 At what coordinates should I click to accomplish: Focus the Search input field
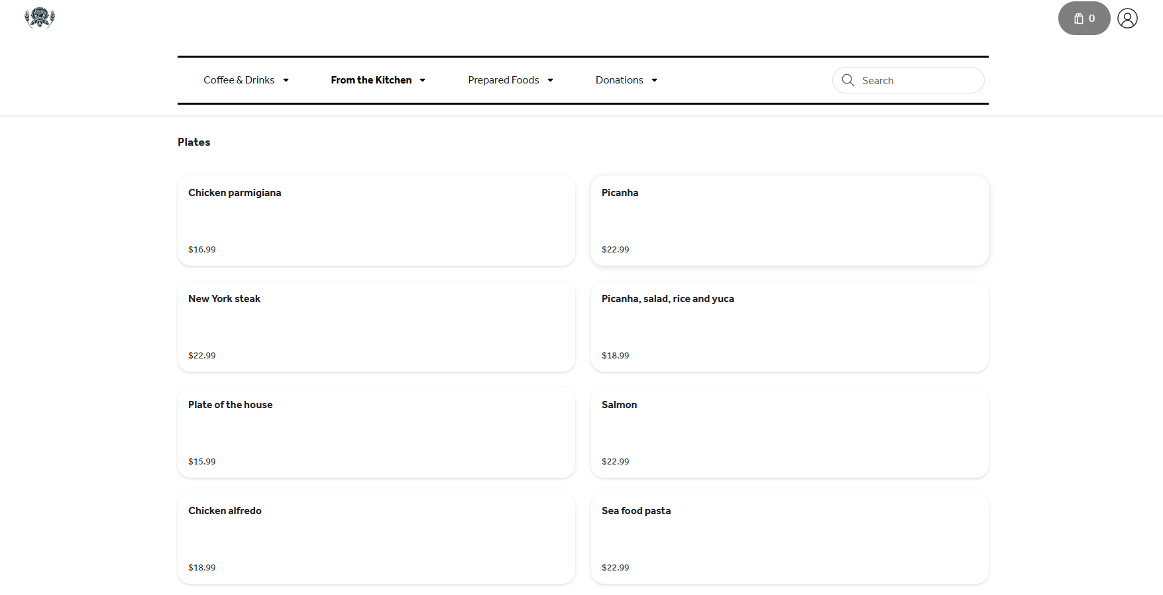click(918, 80)
